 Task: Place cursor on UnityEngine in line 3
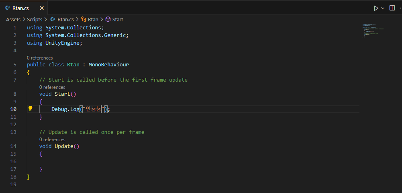pyautogui.click(x=62, y=43)
